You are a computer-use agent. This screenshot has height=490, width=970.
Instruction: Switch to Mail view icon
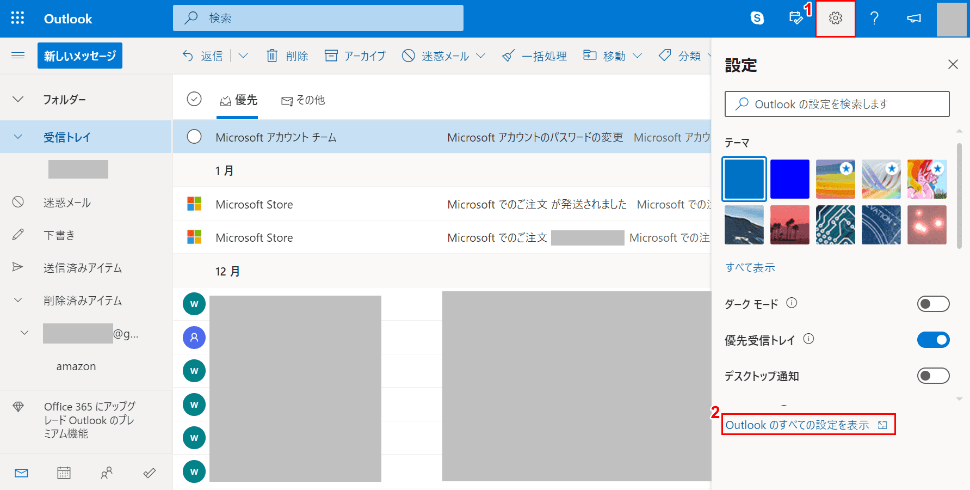tap(21, 473)
